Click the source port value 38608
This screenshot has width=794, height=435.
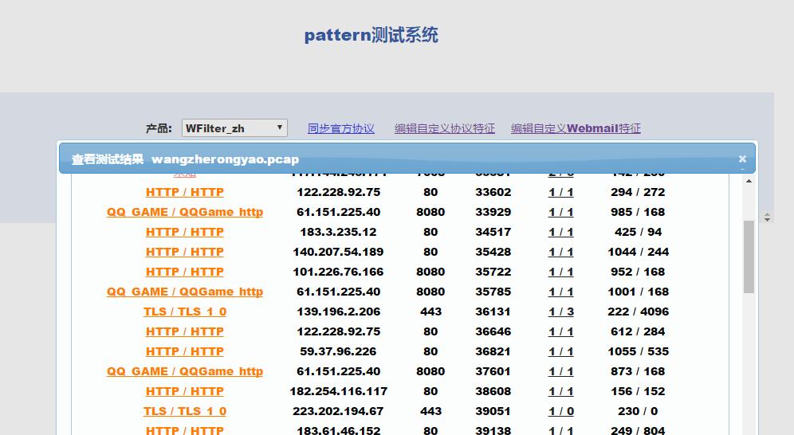coord(493,391)
